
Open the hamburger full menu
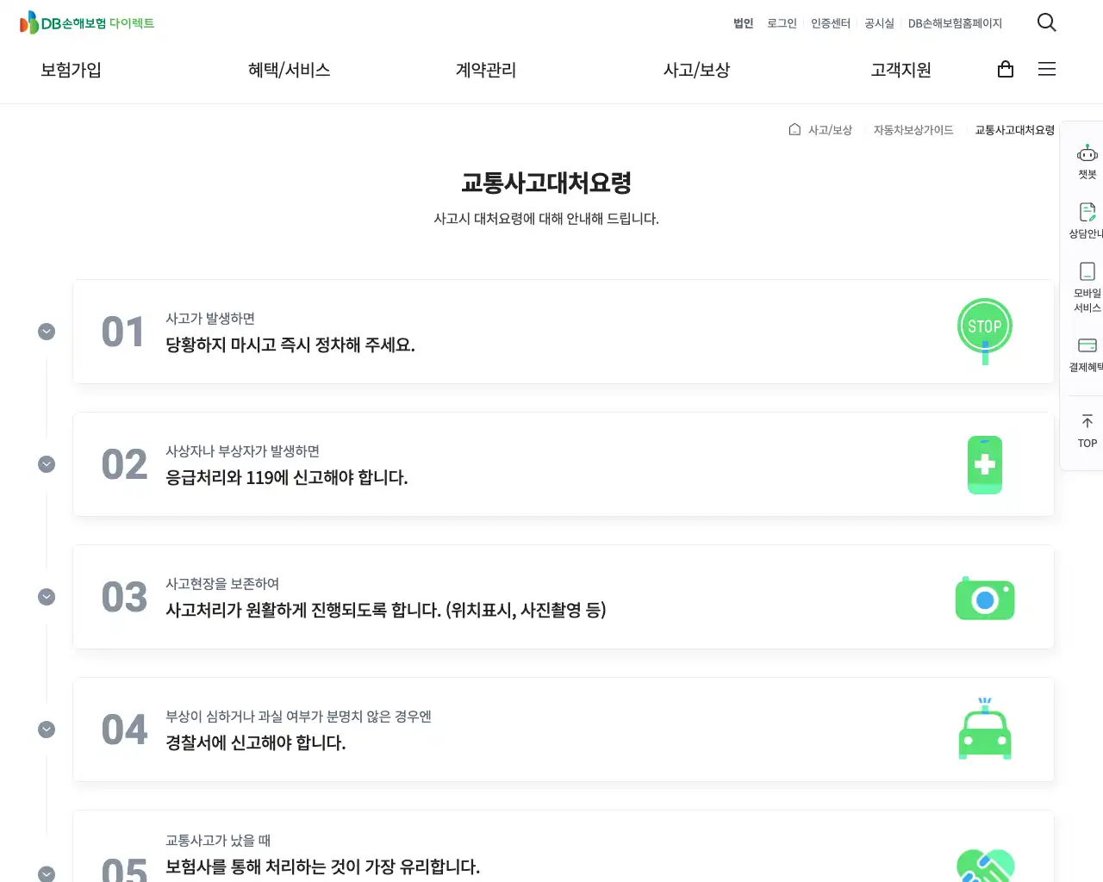[x=1046, y=70]
